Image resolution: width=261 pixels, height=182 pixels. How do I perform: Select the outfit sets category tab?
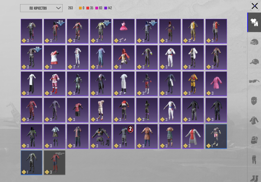(x=254, y=23)
